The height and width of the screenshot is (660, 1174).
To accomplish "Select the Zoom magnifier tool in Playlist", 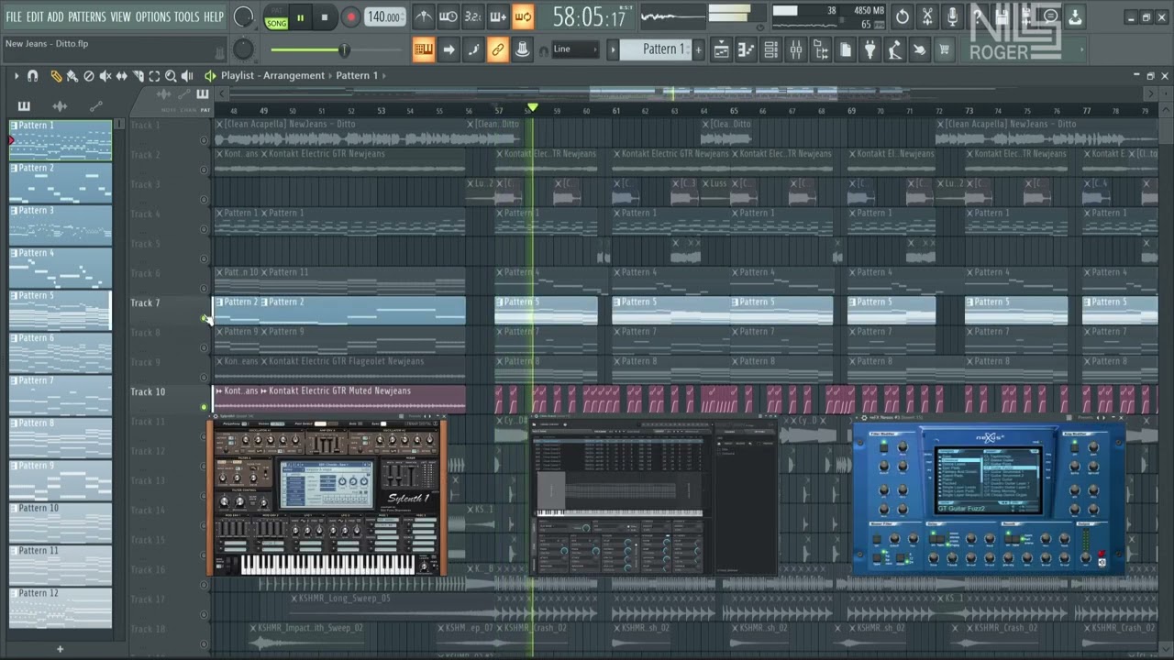I will 171,76.
